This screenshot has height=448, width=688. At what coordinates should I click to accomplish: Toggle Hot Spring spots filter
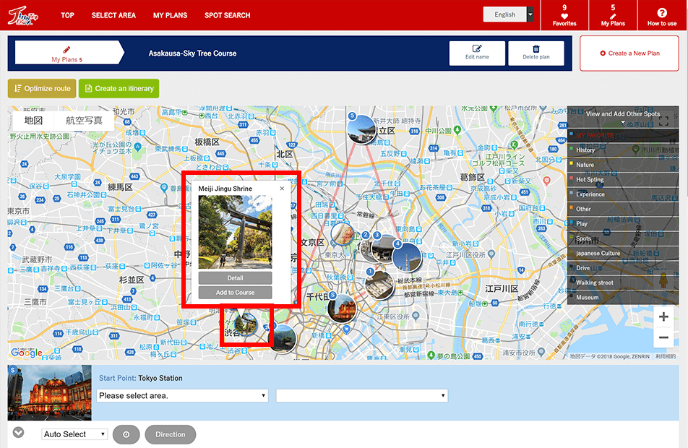(x=623, y=179)
